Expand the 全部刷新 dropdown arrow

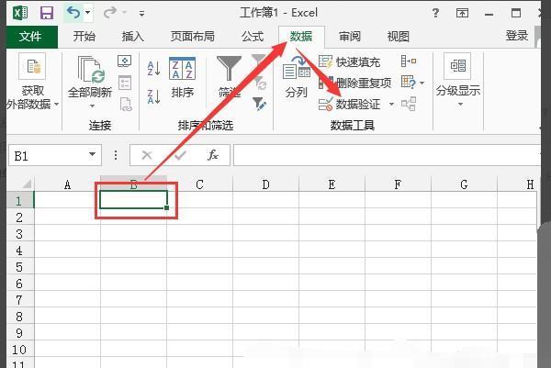point(92,106)
